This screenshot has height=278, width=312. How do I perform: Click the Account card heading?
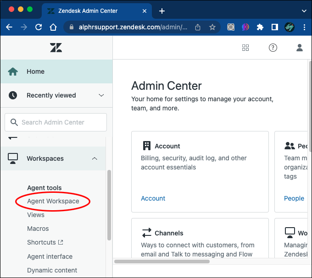click(x=167, y=146)
